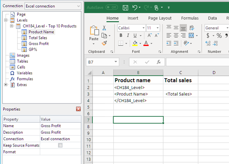Click the Decrease Indent icon
Image resolution: width=229 pixels, height=164 pixels.
pyautogui.click(x=169, y=43)
